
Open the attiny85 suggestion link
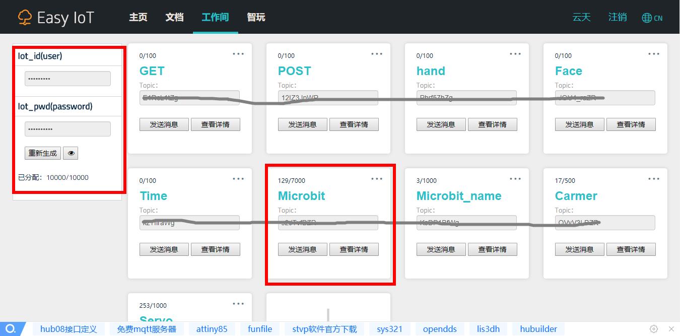212,329
